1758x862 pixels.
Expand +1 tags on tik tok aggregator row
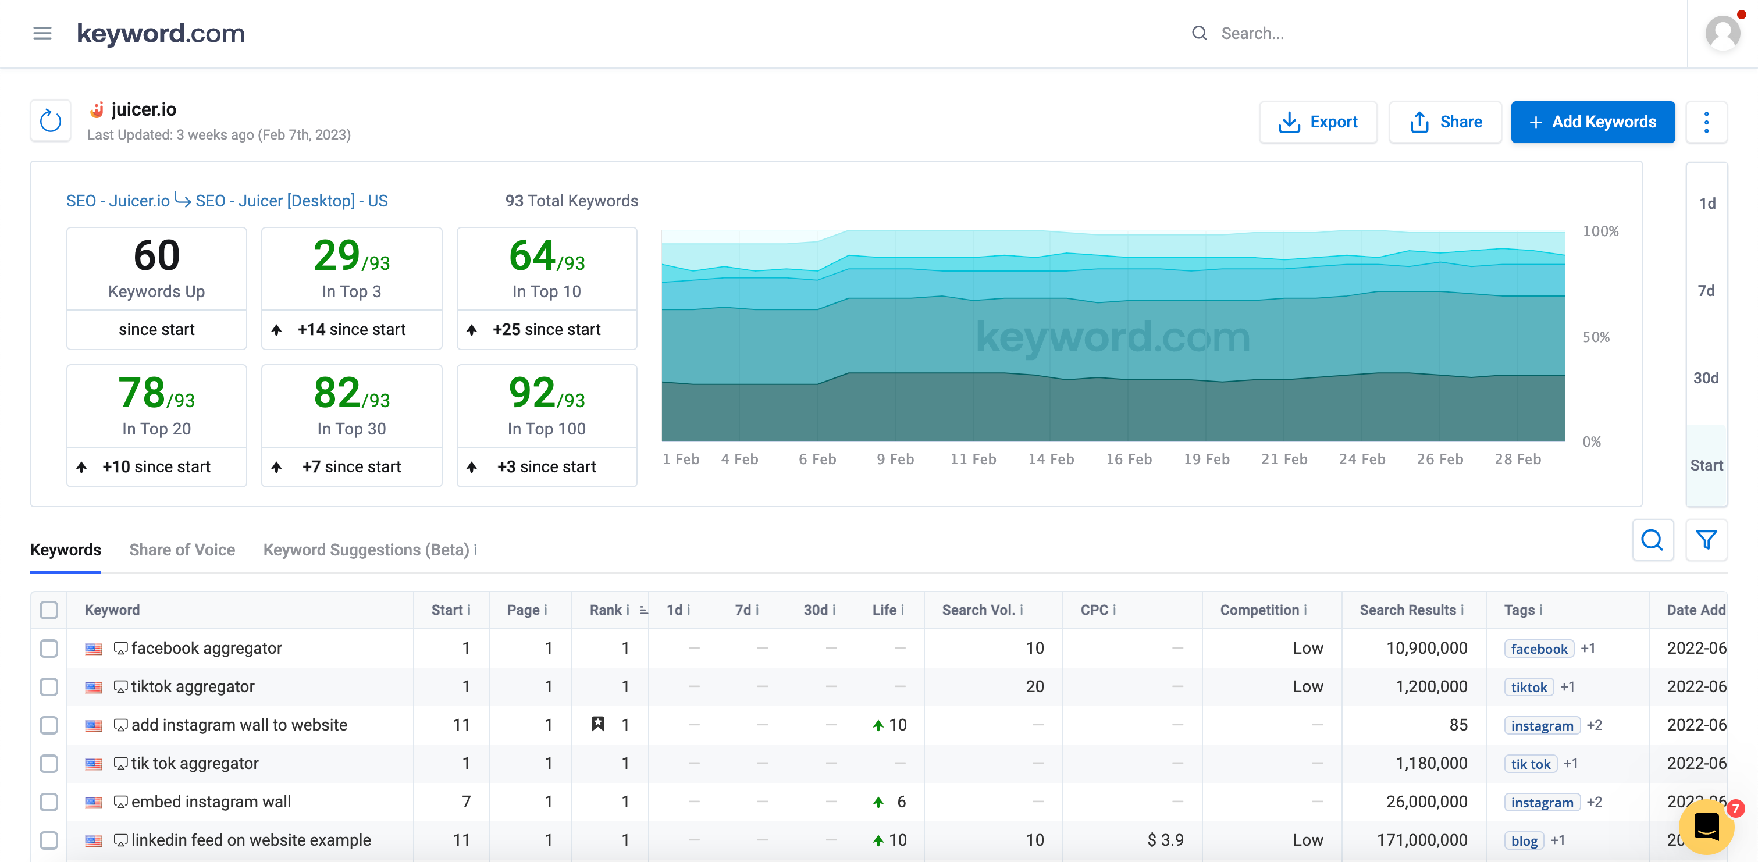(x=1571, y=763)
